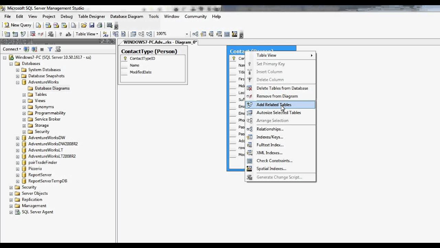Viewport: 440px width, 248px height.
Task: Open the Connect dropdown in Object Explorer
Action: [x=12, y=49]
